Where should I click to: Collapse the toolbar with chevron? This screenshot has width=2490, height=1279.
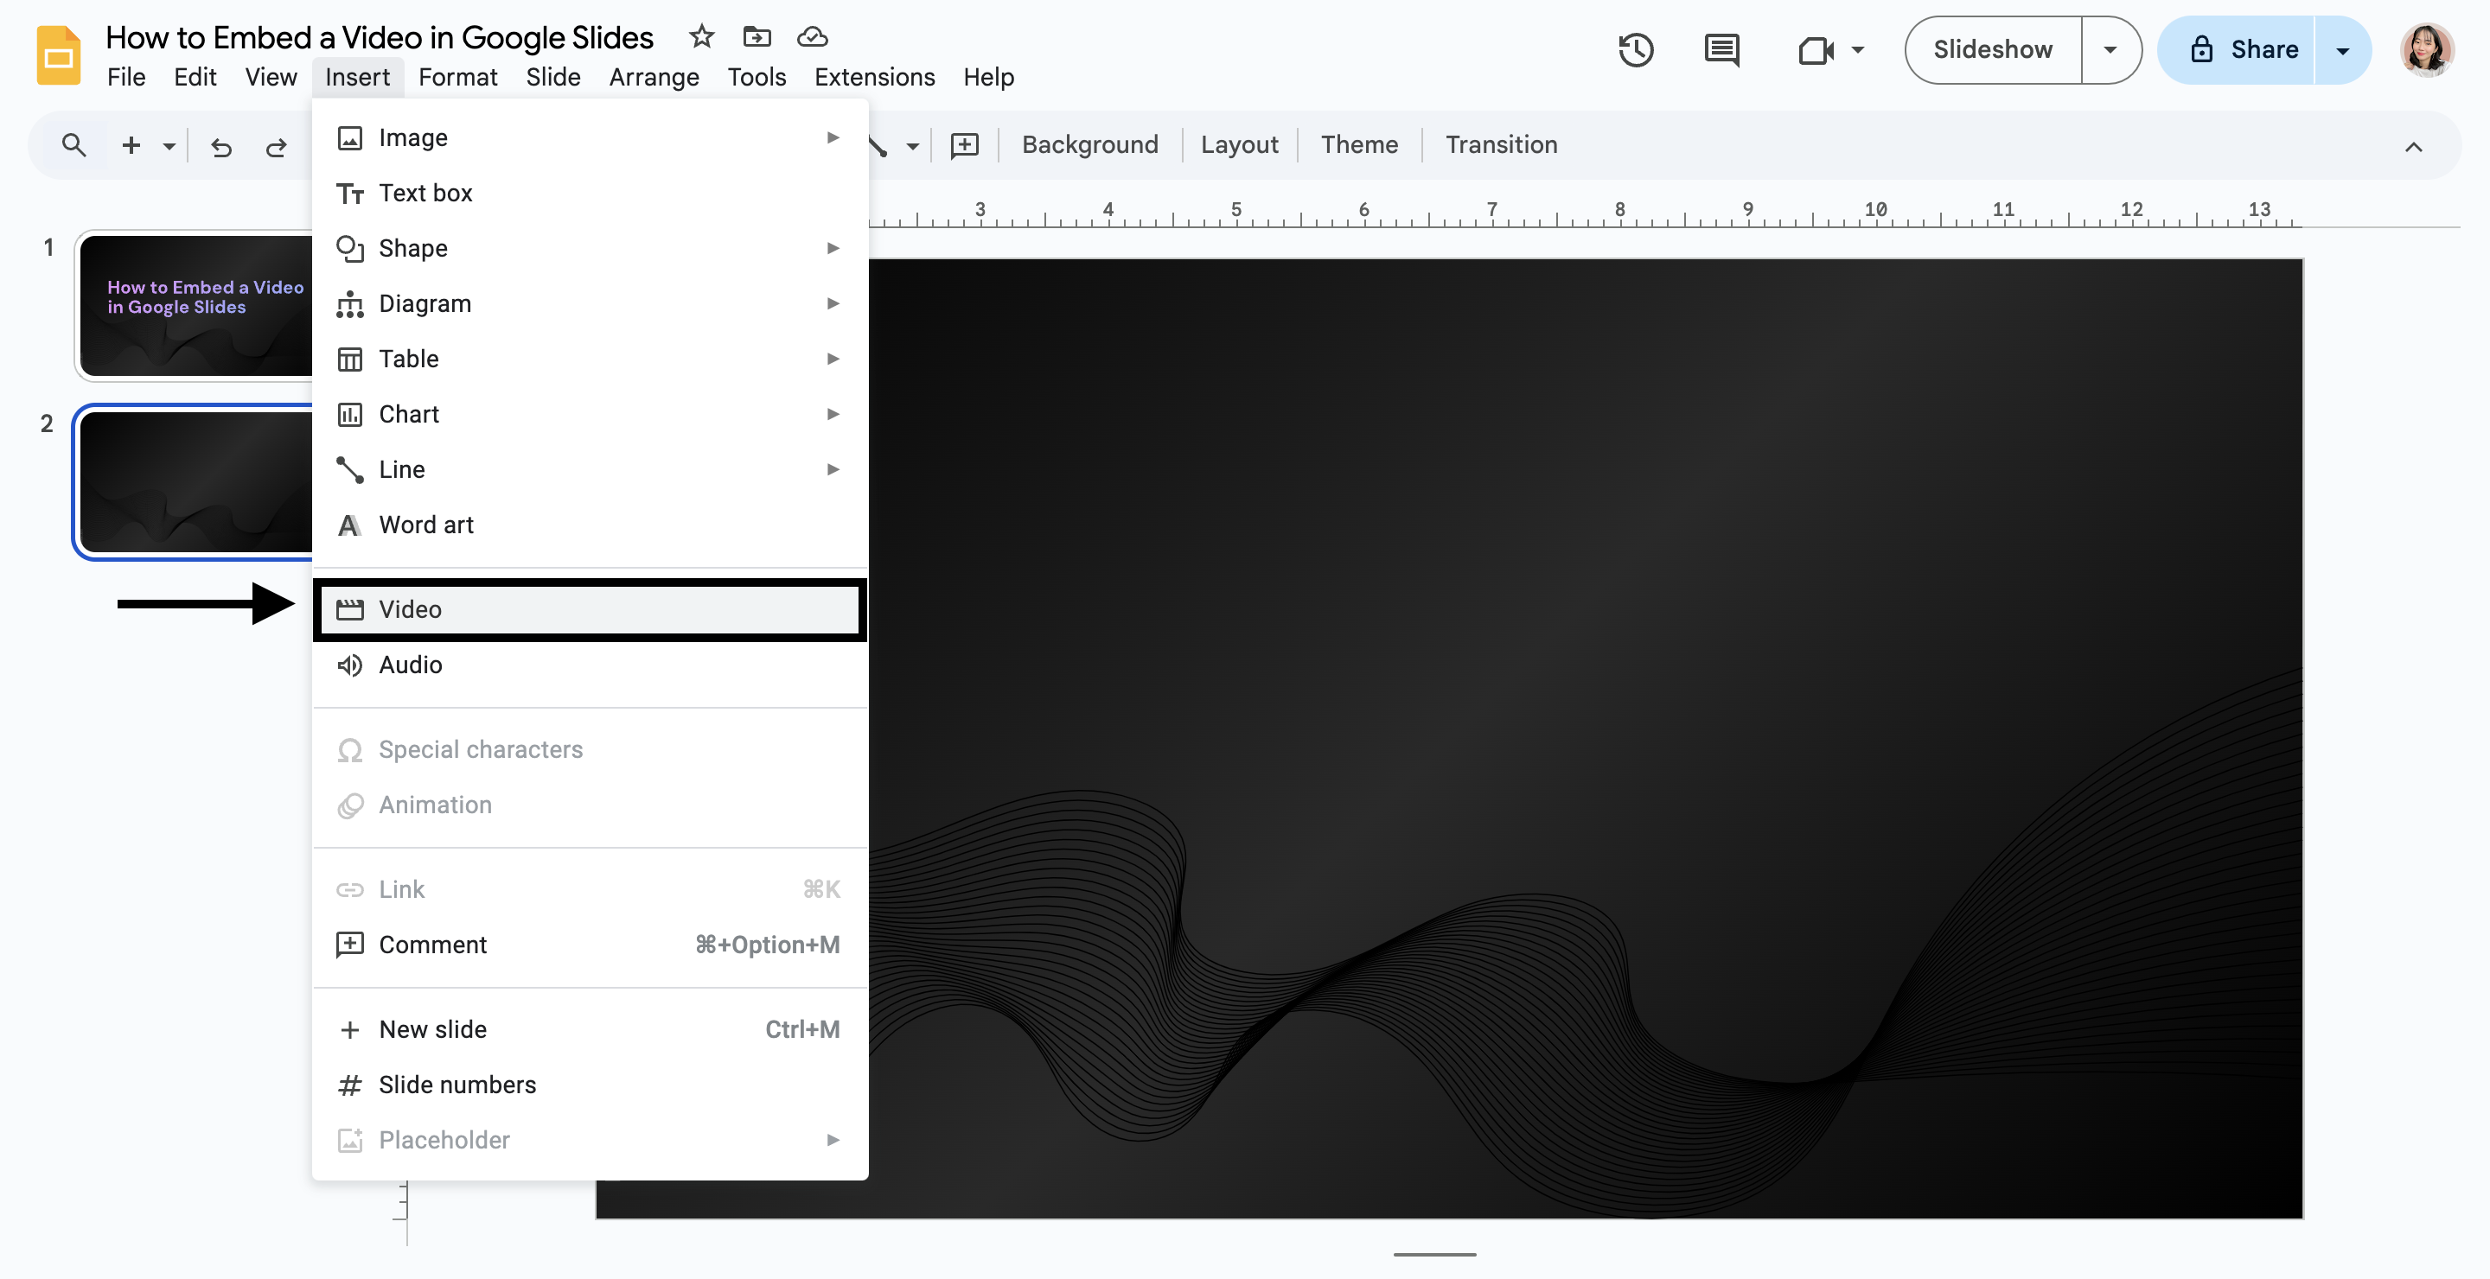coord(2413,147)
